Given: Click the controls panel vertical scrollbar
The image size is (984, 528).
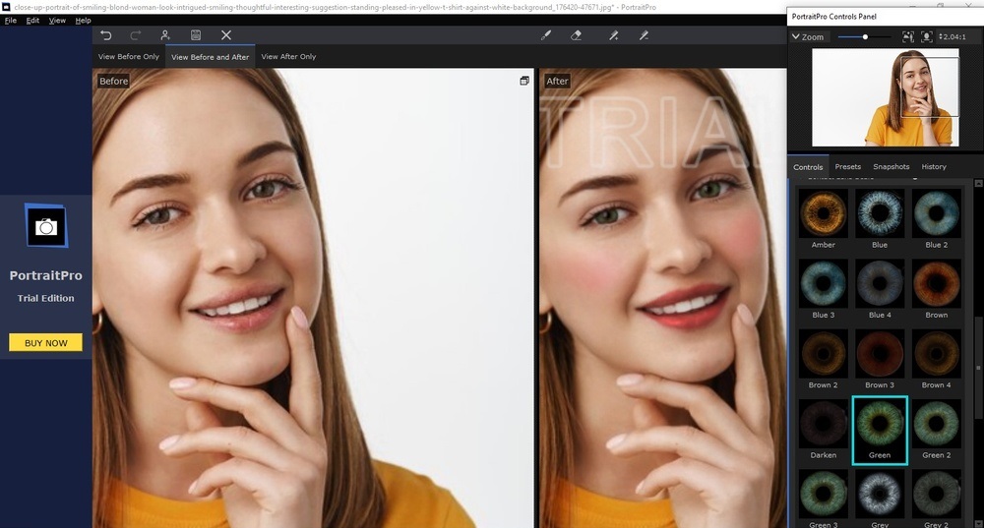Looking at the screenshot, I should pos(978,367).
